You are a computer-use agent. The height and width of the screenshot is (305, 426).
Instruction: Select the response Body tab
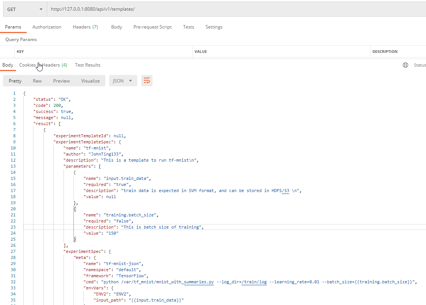click(8, 65)
